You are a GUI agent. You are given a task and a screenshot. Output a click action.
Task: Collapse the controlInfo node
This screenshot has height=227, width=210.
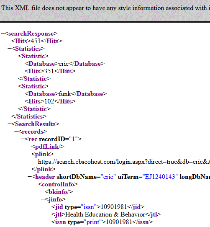[36, 184]
